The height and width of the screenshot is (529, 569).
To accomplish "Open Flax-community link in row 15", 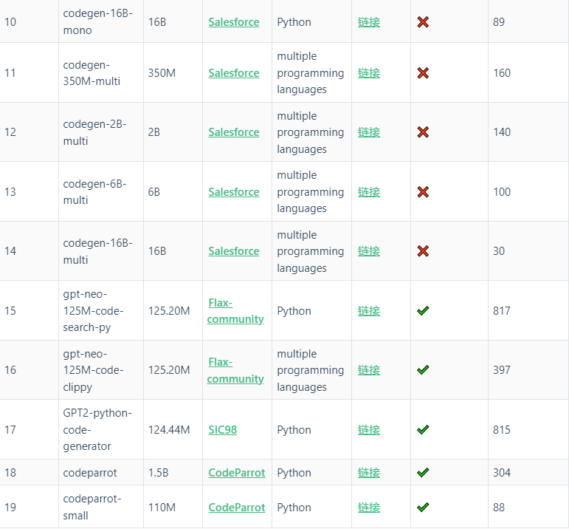I will tap(235, 311).
